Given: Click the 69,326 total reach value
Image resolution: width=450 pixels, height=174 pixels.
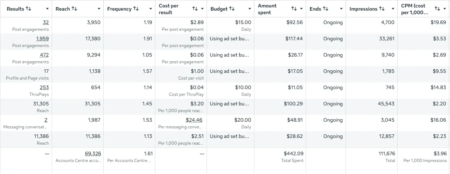Looking at the screenshot, I should click(93, 153).
